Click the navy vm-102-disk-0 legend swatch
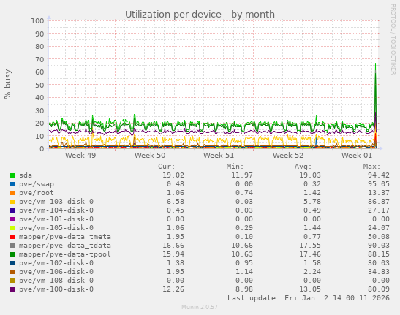The image size is (400, 315). tap(12, 263)
